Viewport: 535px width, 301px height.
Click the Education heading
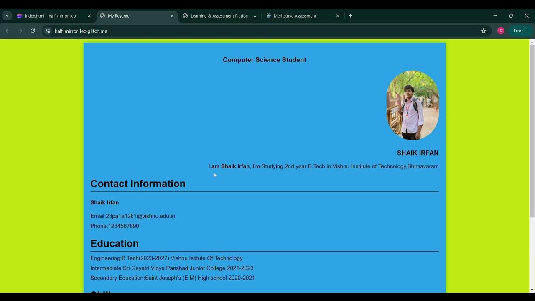click(x=115, y=243)
